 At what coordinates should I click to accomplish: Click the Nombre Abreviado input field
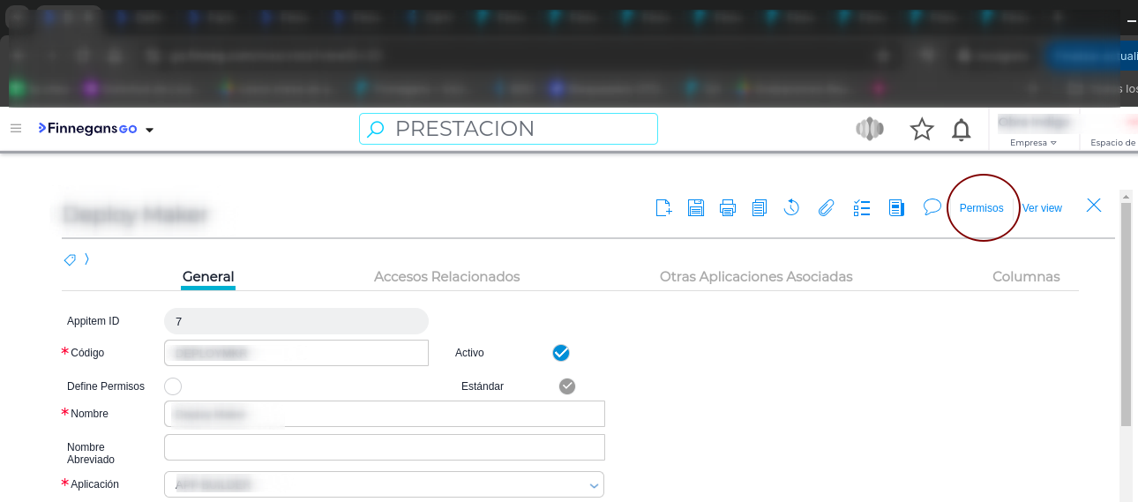point(384,447)
